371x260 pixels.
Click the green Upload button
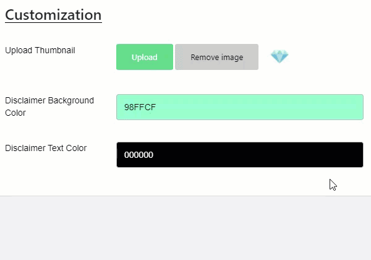145,57
